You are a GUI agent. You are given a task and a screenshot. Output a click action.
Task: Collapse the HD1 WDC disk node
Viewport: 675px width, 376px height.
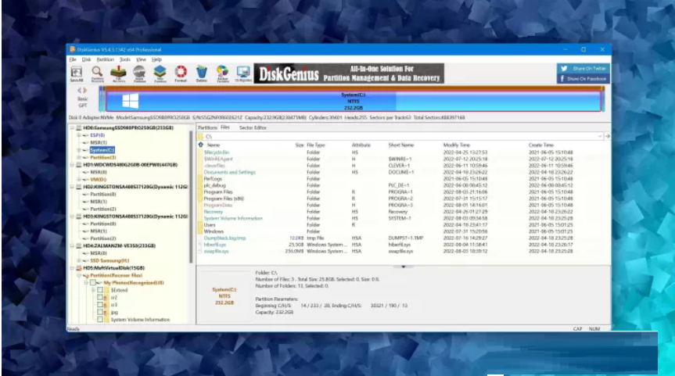(x=72, y=165)
